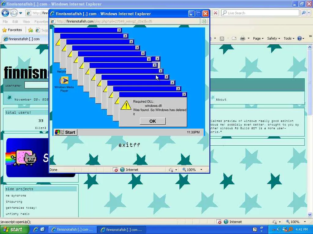313x234 pixels.
Task: Expand the toolbar overflow chevron
Action: tap(310, 36)
